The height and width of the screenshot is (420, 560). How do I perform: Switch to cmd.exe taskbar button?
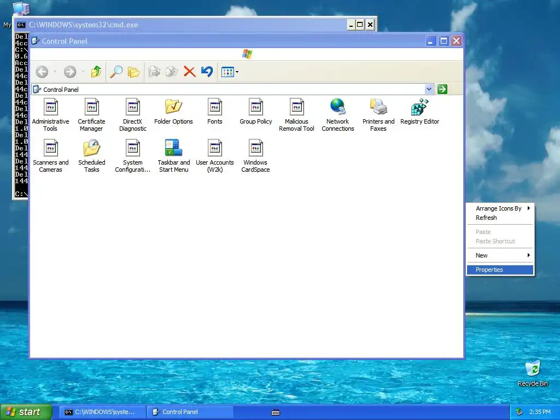(102, 412)
